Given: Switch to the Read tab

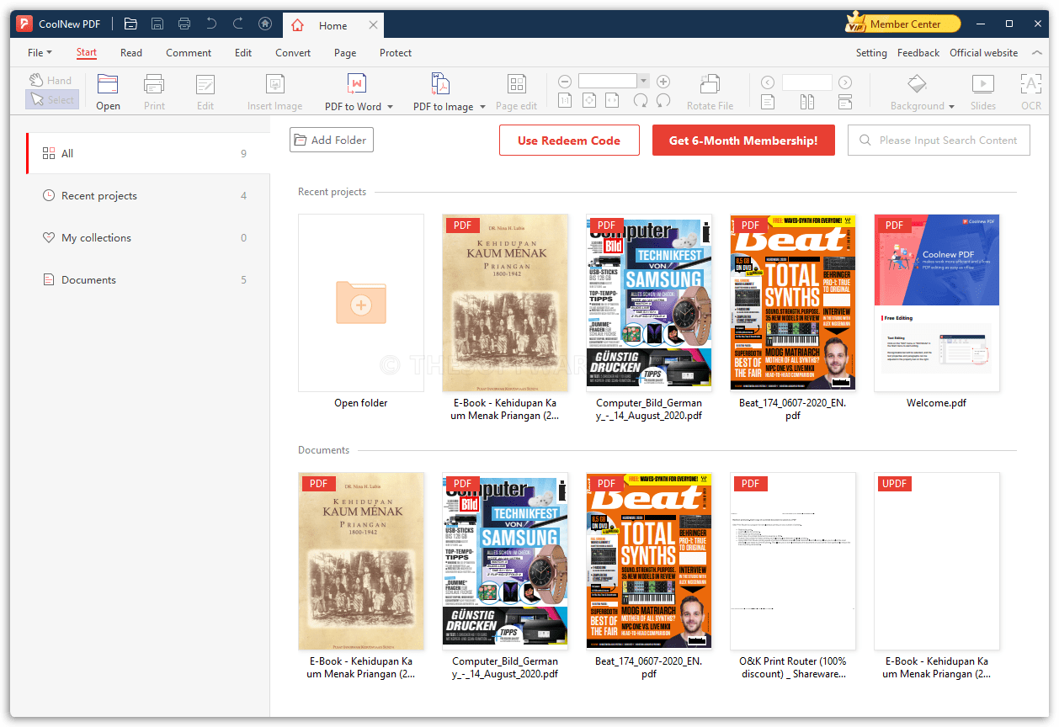Looking at the screenshot, I should 131,53.
